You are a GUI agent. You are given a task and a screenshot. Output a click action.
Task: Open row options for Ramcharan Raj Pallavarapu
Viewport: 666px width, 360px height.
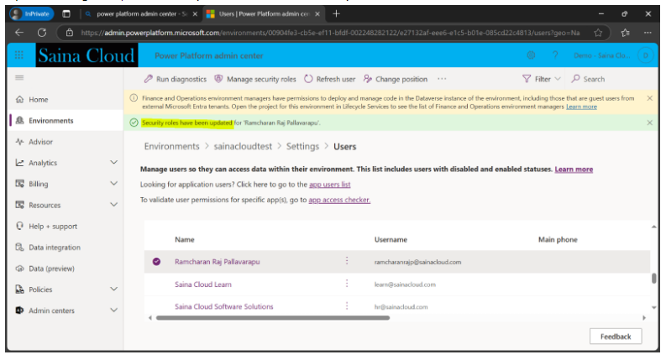coord(347,261)
